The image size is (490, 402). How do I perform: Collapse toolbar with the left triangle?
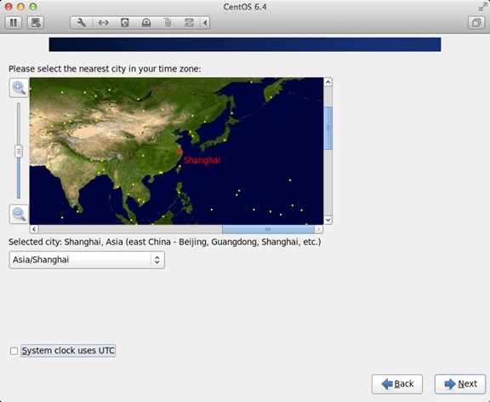click(205, 23)
